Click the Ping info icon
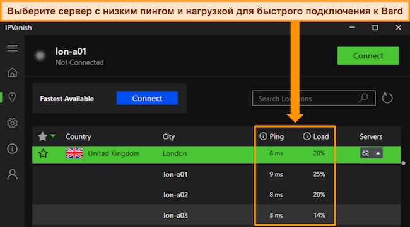Viewport: 410px width, 227px height. (x=263, y=136)
